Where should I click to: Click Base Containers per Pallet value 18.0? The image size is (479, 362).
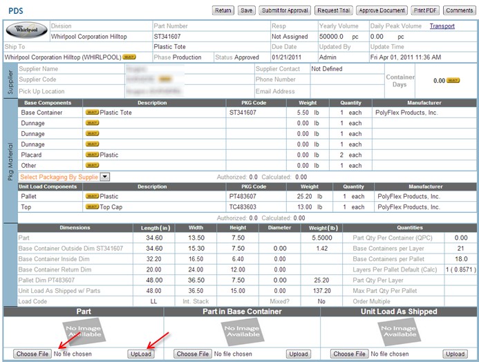[461, 259]
